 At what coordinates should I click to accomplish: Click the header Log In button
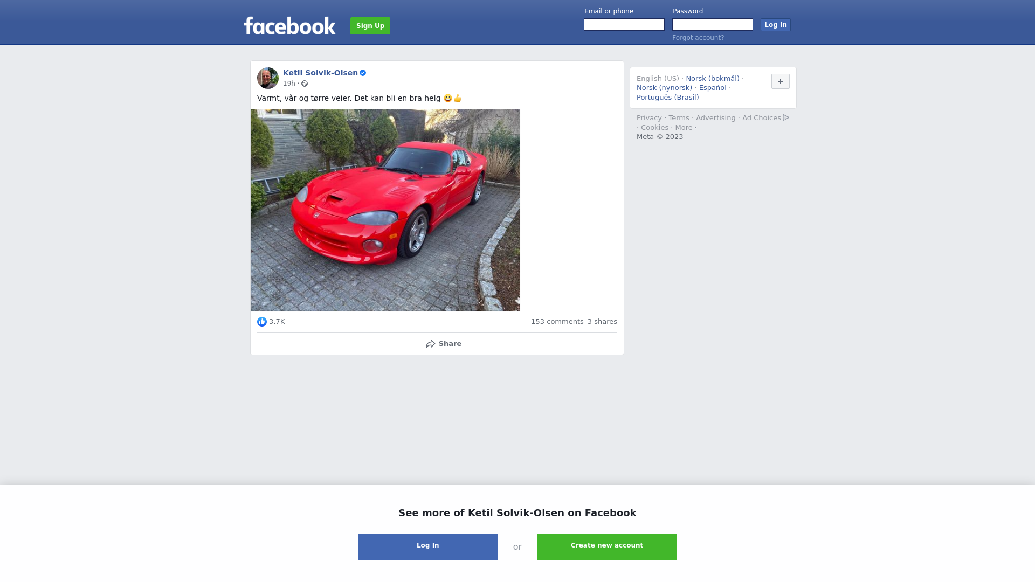[776, 25]
